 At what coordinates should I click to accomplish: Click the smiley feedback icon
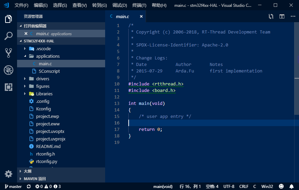(281, 186)
